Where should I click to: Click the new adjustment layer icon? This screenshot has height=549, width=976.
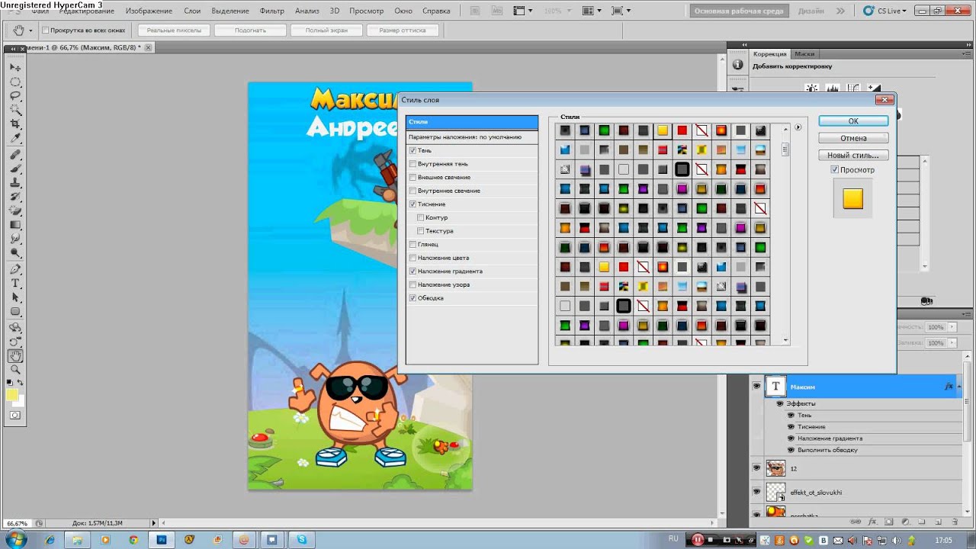[x=905, y=522]
